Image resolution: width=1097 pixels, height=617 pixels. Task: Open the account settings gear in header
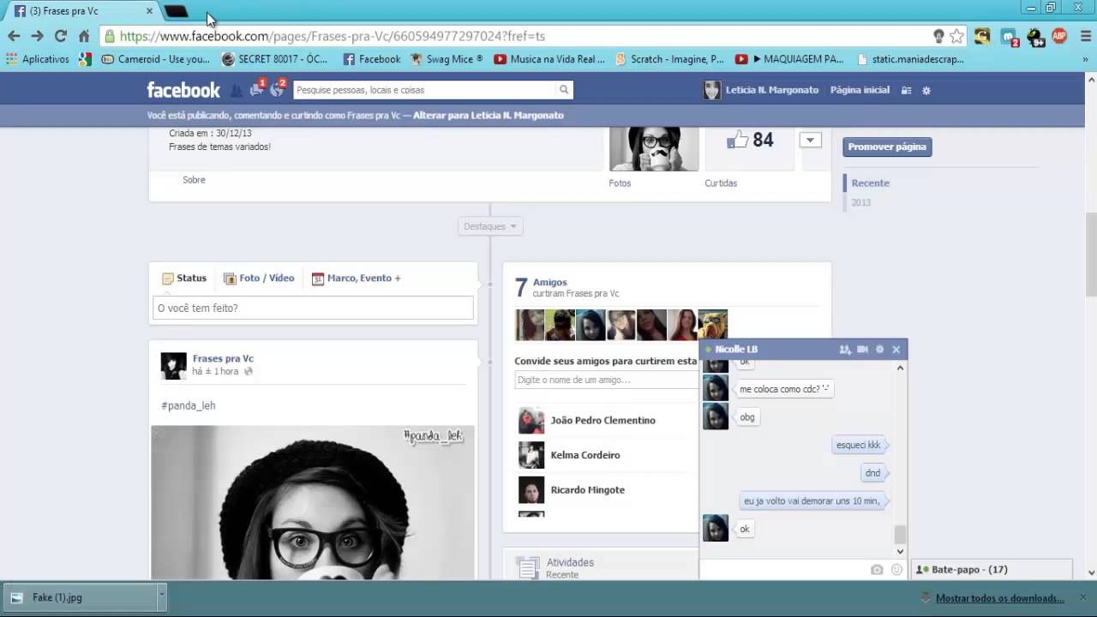click(x=926, y=90)
